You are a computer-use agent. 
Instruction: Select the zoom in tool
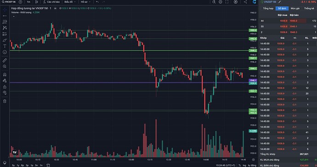5,66
